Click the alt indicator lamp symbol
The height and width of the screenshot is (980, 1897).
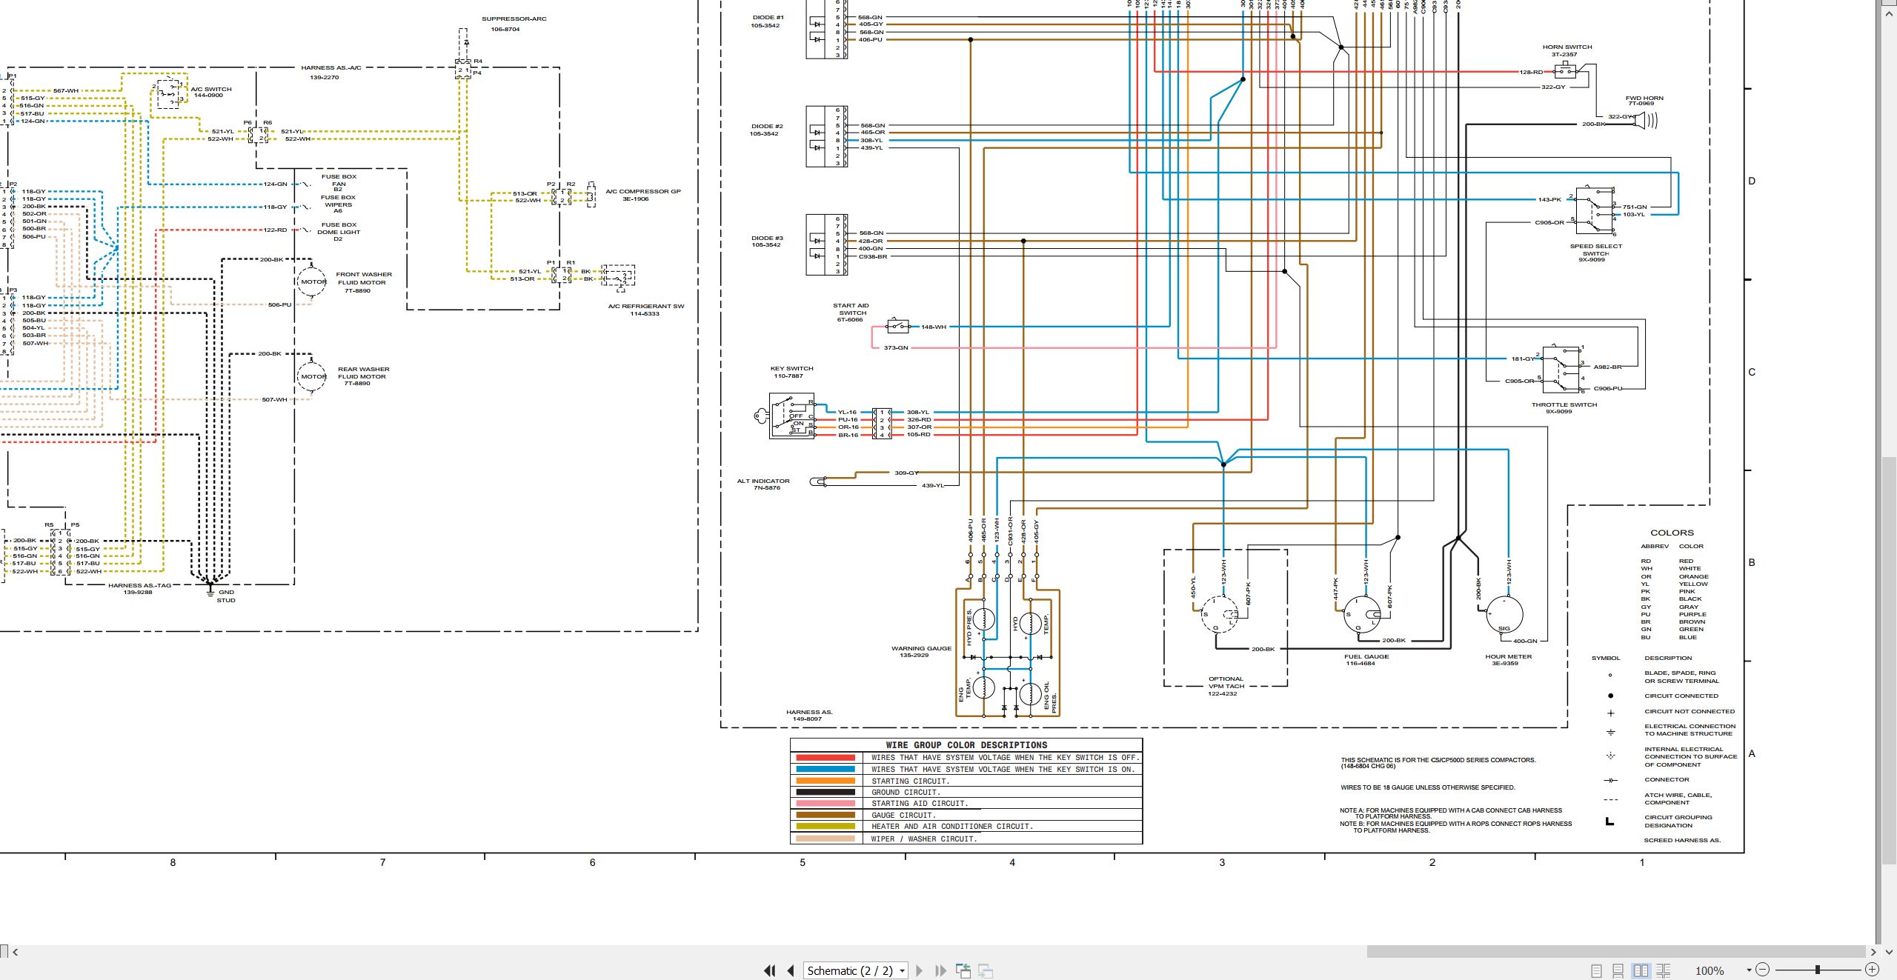pyautogui.click(x=820, y=481)
